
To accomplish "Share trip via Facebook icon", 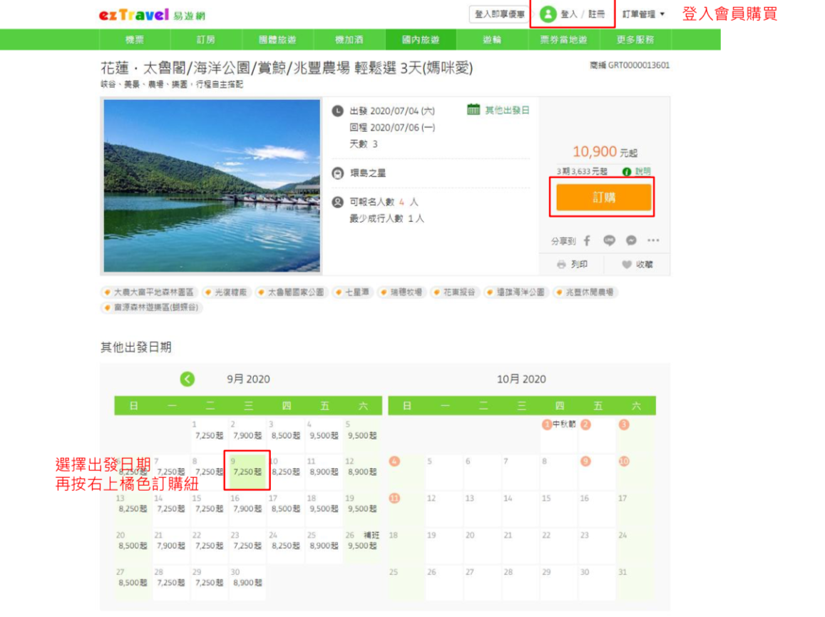I will [x=587, y=240].
